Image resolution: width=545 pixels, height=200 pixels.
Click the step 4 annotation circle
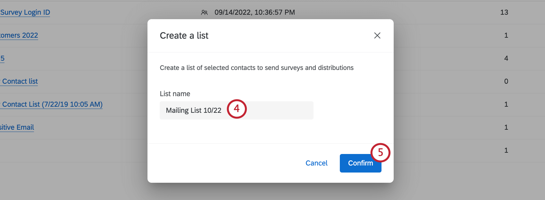click(x=237, y=109)
